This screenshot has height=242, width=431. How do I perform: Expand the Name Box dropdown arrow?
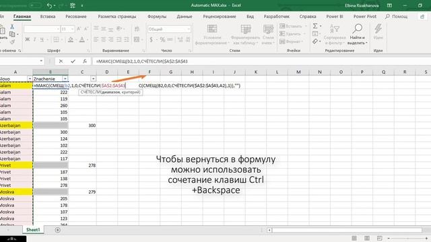point(41,61)
